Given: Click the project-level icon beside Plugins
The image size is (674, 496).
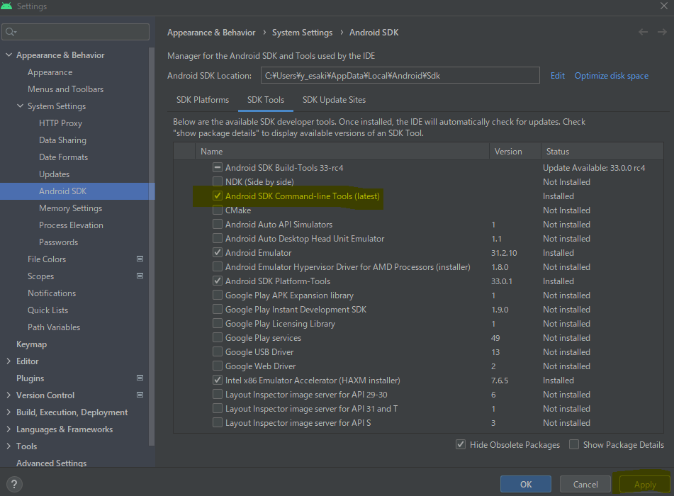Looking at the screenshot, I should 140,378.
